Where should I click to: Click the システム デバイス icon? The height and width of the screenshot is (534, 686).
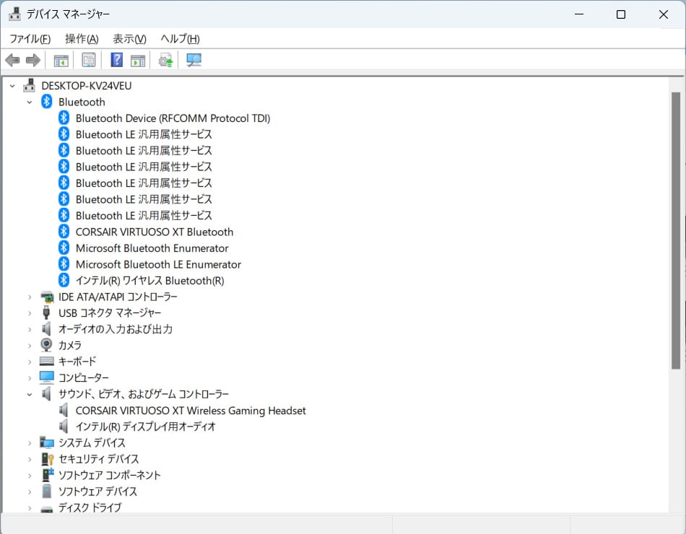(47, 442)
